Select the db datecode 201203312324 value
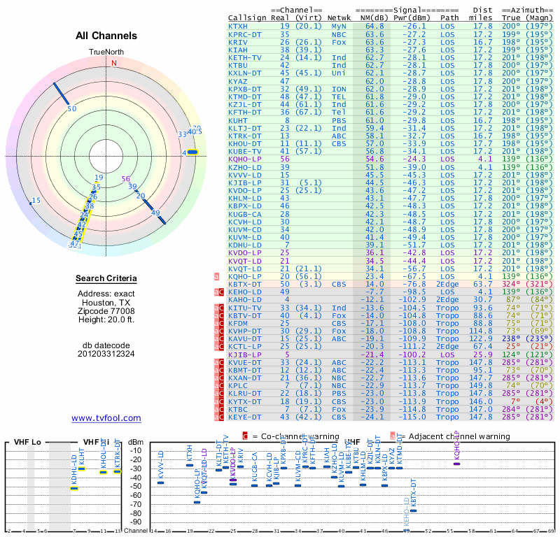 point(106,354)
